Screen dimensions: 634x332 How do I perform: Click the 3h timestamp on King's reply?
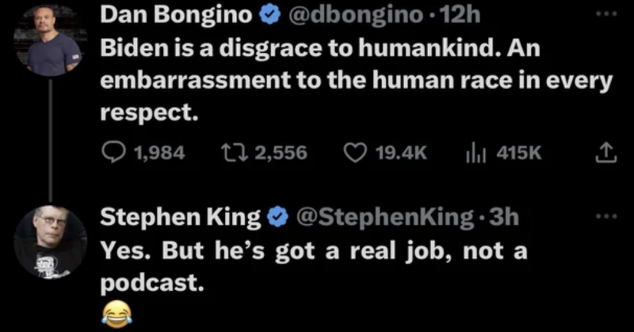tap(506, 216)
